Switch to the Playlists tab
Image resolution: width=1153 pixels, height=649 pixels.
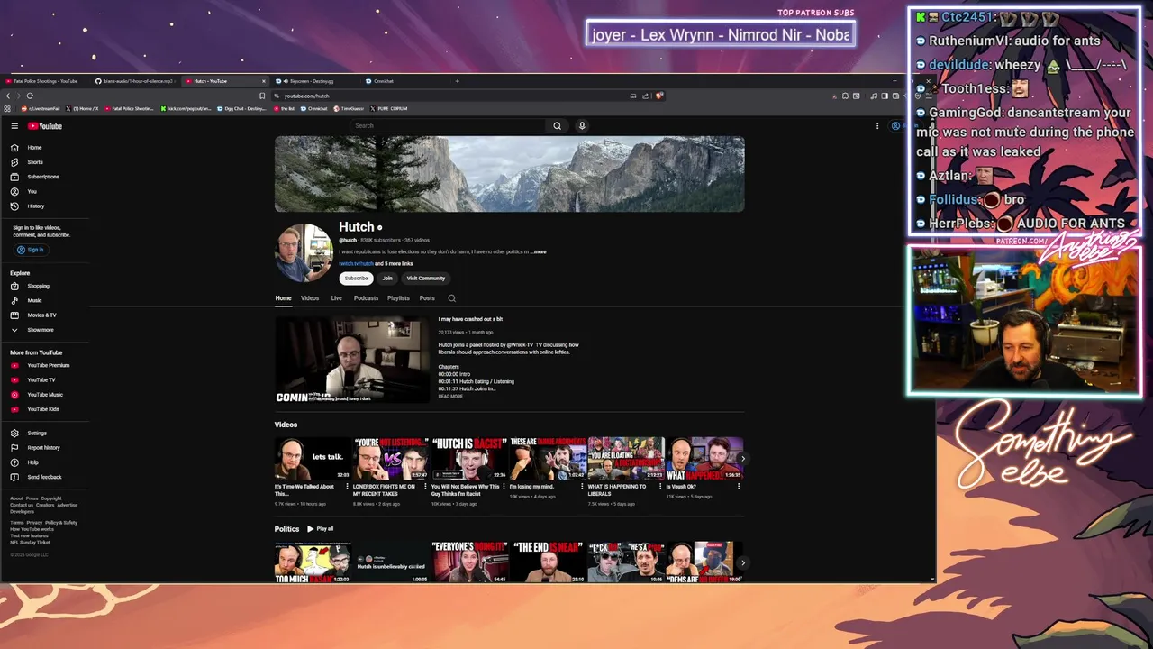[398, 298]
